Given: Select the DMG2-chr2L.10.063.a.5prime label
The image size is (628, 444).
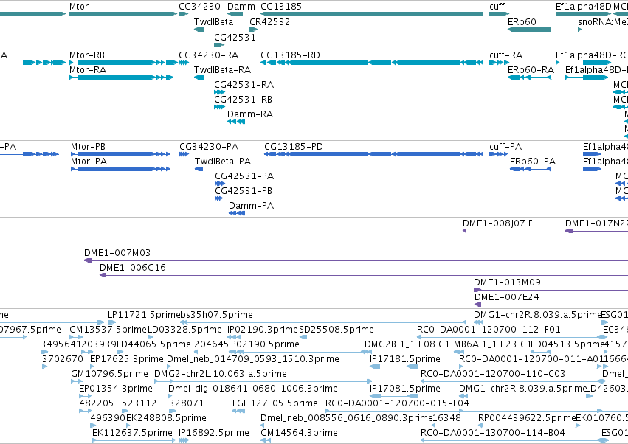Looking at the screenshot, I should tap(221, 374).
